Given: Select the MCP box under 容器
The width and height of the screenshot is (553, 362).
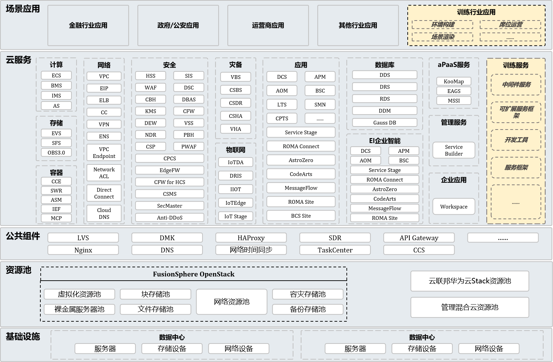Looking at the screenshot, I should coord(56,218).
